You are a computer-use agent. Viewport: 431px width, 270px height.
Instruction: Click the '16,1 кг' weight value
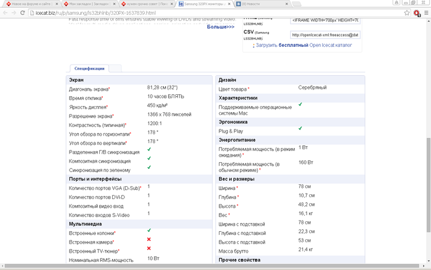[305, 213]
